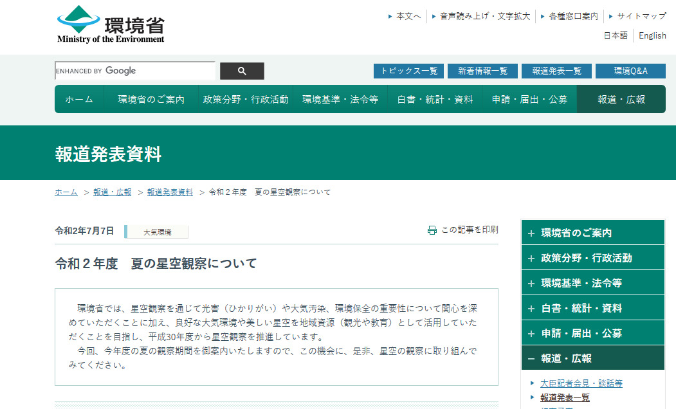676x409 pixels.
Task: Click the 環境Q&A button
Action: (630, 71)
